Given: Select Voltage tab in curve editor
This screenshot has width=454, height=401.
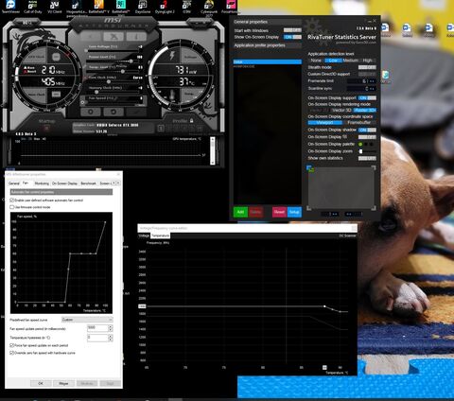Looking at the screenshot, I should [145, 235].
